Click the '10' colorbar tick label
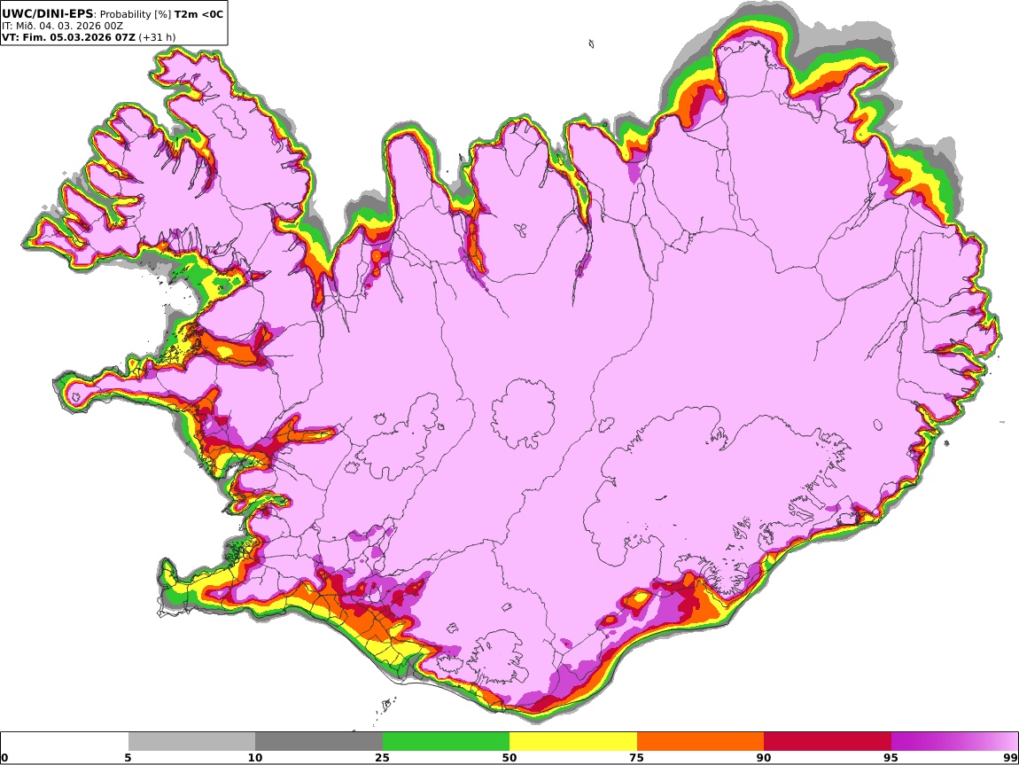 (x=255, y=757)
